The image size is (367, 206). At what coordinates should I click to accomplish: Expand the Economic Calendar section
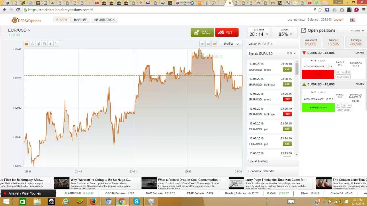point(272,171)
